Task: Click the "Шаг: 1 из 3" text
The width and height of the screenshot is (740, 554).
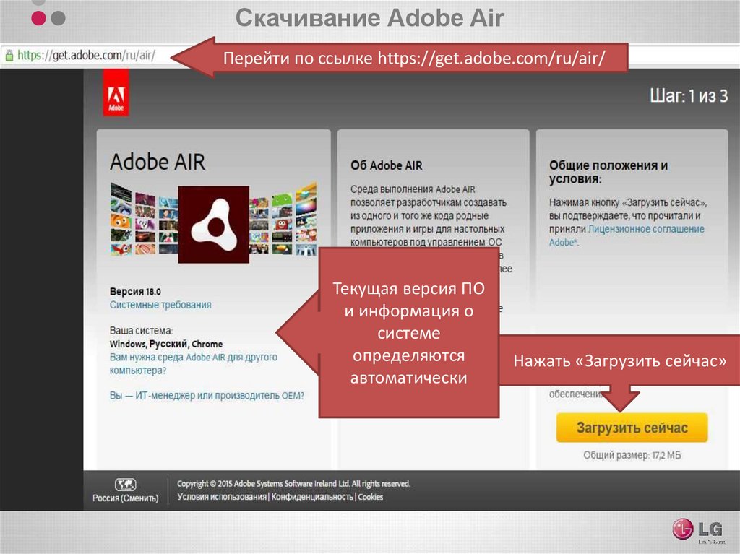Action: coord(689,96)
